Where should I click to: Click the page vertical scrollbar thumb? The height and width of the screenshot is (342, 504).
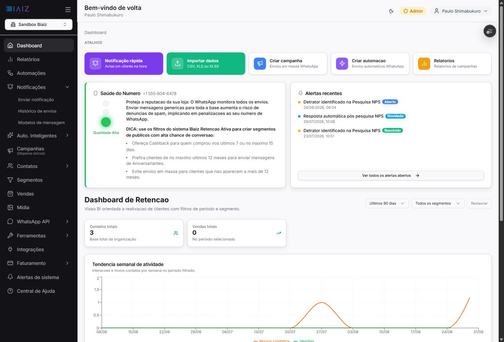click(501, 113)
